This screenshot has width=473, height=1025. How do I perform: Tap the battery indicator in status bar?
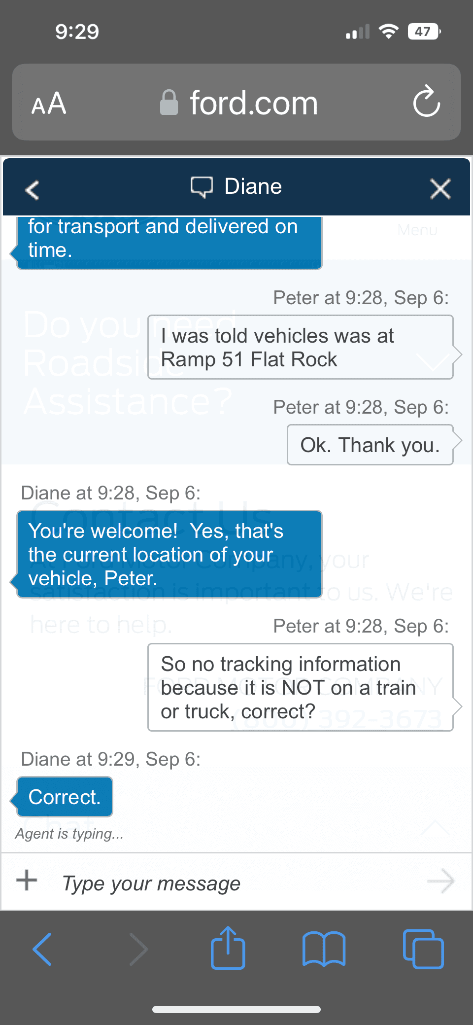(x=424, y=32)
